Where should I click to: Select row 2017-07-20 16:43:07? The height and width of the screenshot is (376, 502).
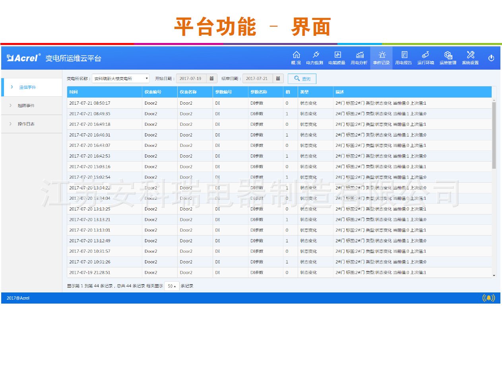point(279,145)
